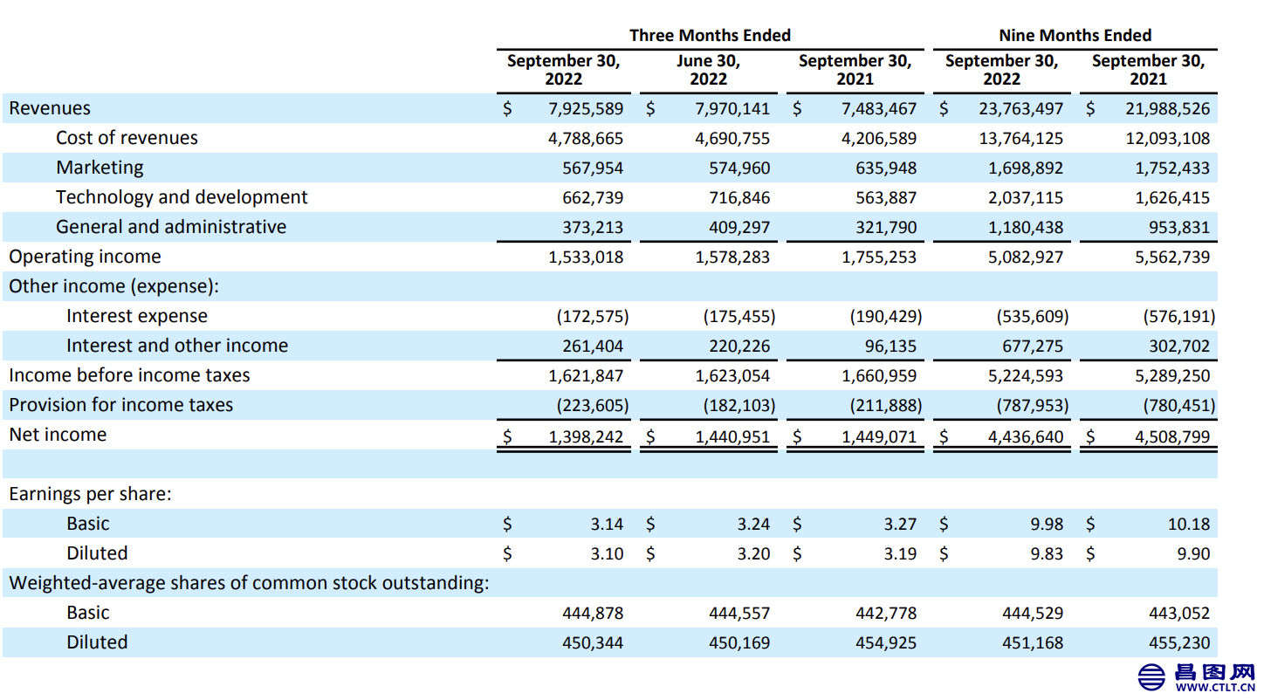Select Interest and other income value 96,135
Screen dimensions: 1264x700
tap(890, 347)
